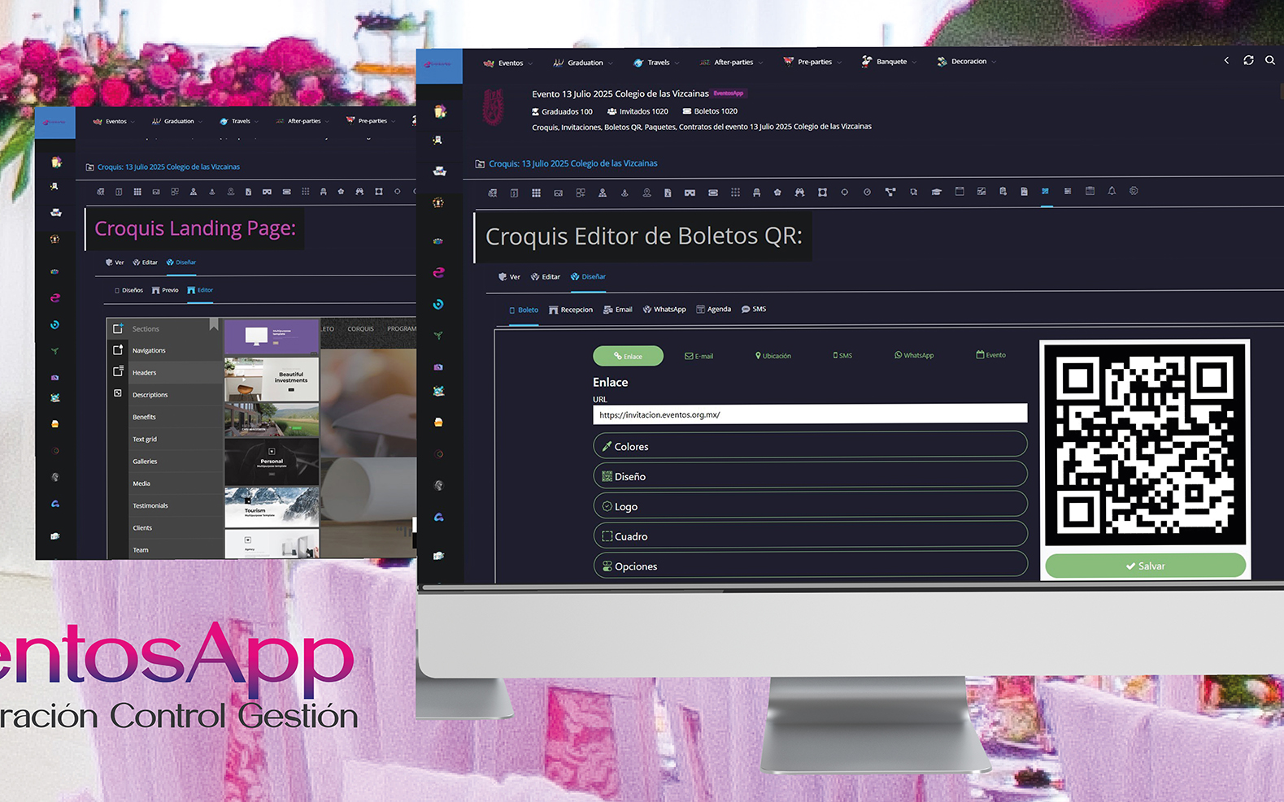Image resolution: width=1284 pixels, height=802 pixels.
Task: Select Galleries in Landing Page sections list
Action: [x=145, y=462]
